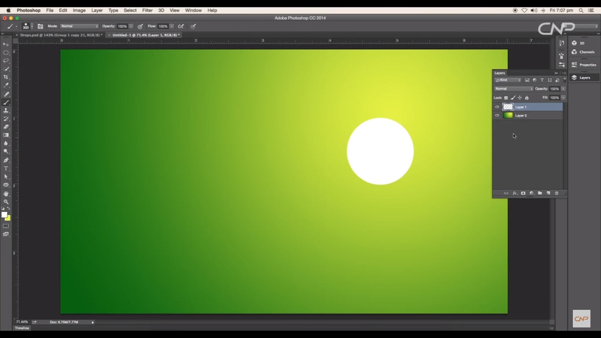Screen dimensions: 601x338
Task: Open the Tool Preset picker arrow
Action: (x=16, y=26)
